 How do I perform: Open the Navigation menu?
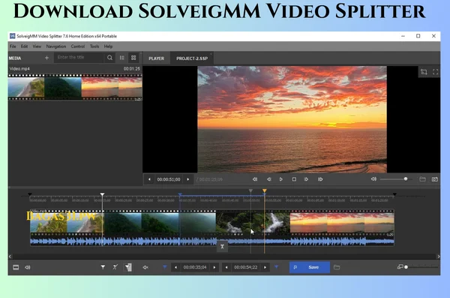tap(56, 47)
